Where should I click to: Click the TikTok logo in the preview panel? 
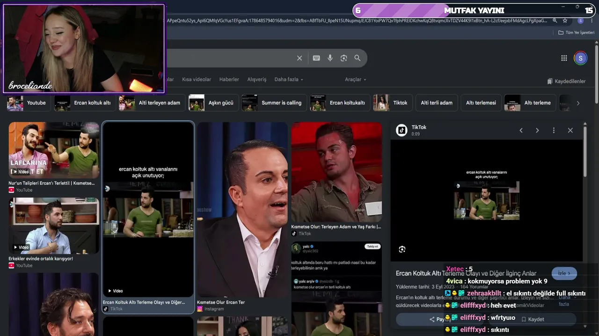tap(402, 130)
